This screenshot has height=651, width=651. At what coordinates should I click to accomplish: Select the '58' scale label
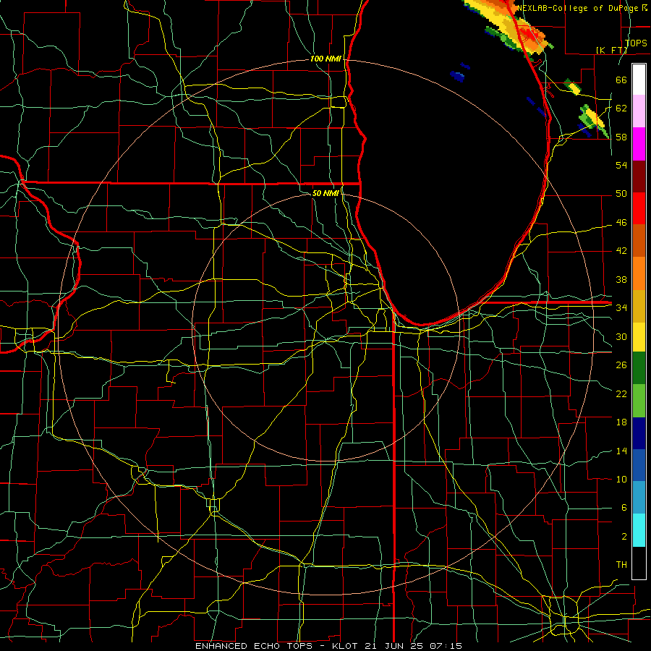(621, 137)
